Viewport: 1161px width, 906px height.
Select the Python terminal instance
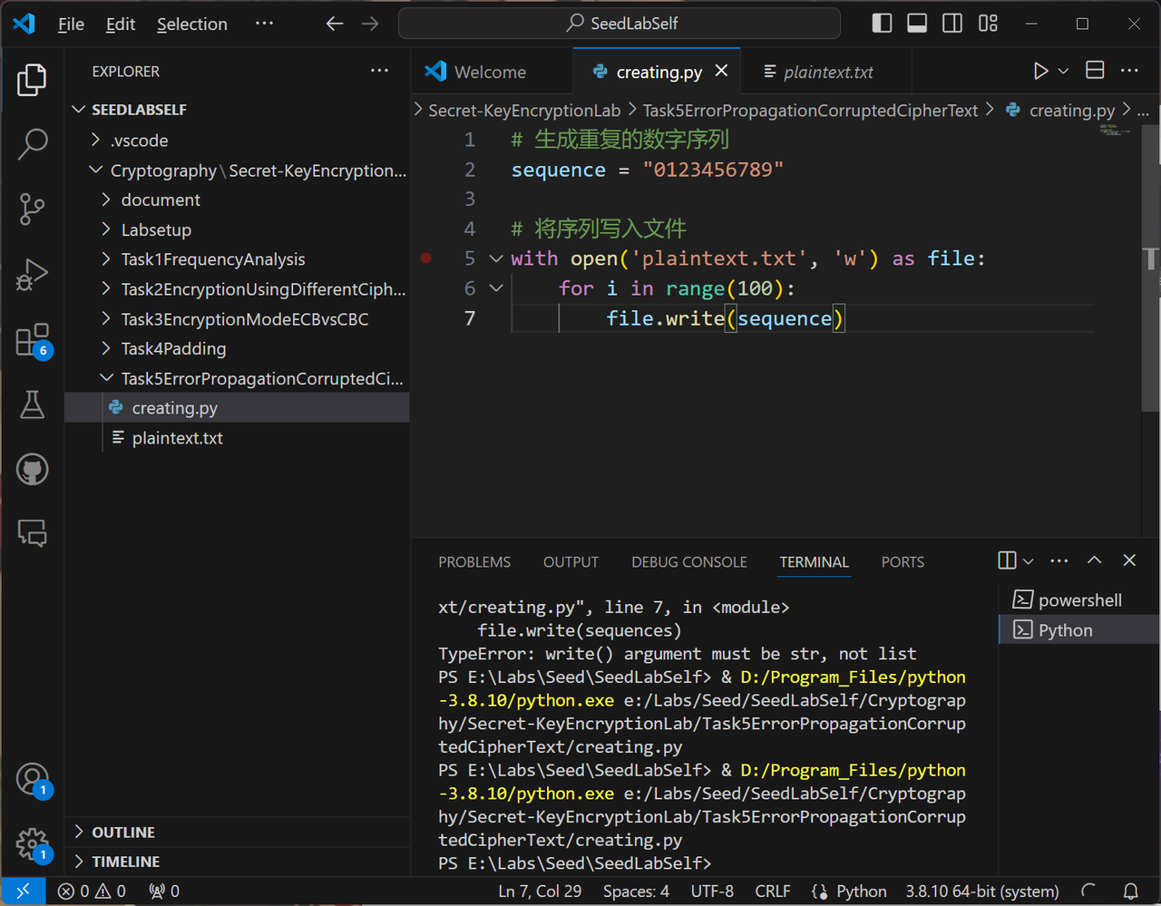pyautogui.click(x=1079, y=630)
